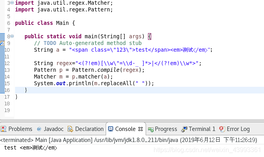The width and height of the screenshot is (264, 157).
Task: Click the String a assignment line
Action: (x=123, y=50)
